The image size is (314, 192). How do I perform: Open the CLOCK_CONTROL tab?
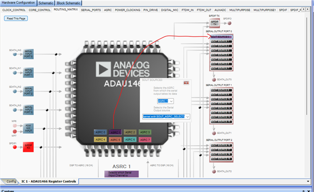[x=14, y=10]
